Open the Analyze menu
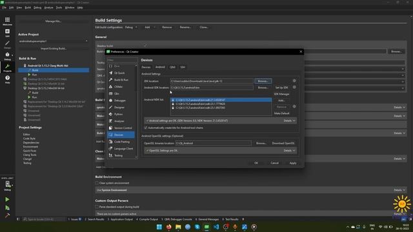The image size is (413, 232). pyautogui.click(x=48, y=8)
